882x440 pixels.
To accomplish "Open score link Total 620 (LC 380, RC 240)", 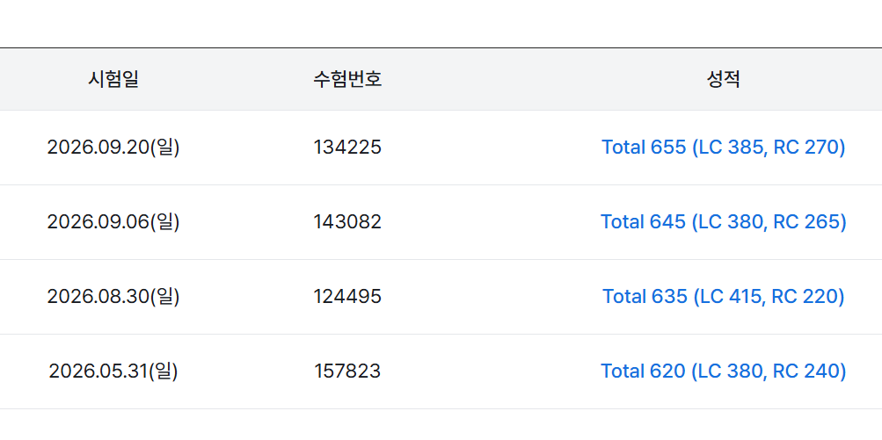I will pos(724,371).
